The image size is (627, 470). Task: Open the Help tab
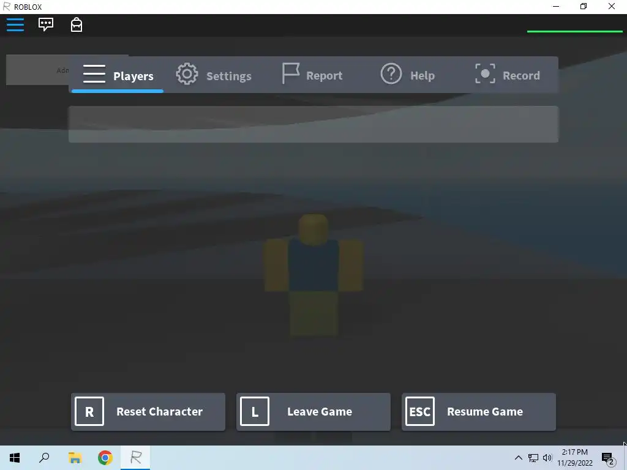coord(407,75)
